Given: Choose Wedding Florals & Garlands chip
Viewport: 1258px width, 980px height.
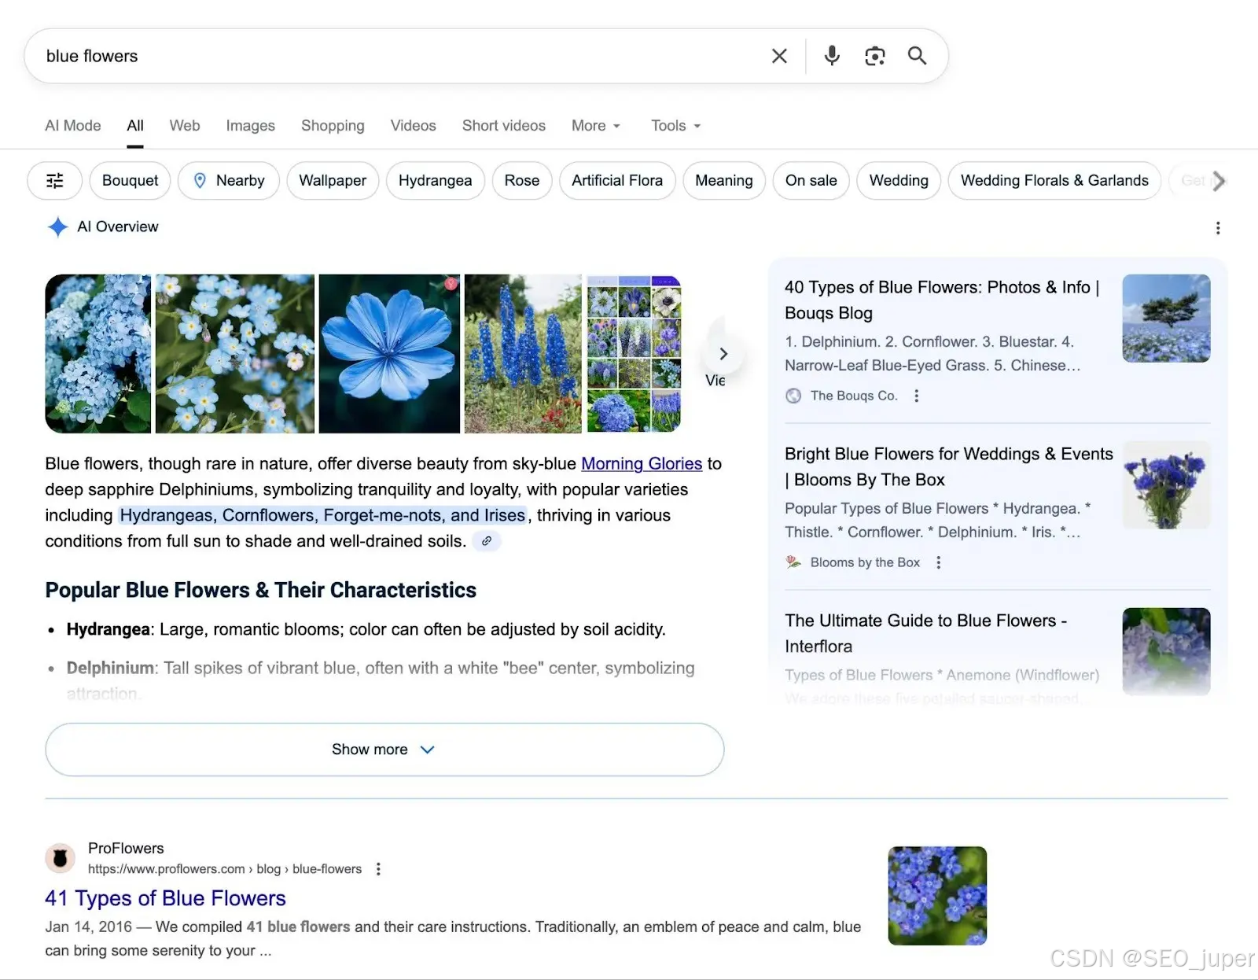Looking at the screenshot, I should 1054,181.
